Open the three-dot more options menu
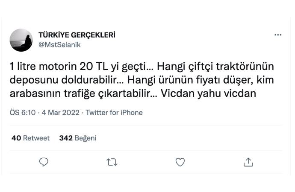The width and height of the screenshot is (295, 192). click(x=278, y=35)
